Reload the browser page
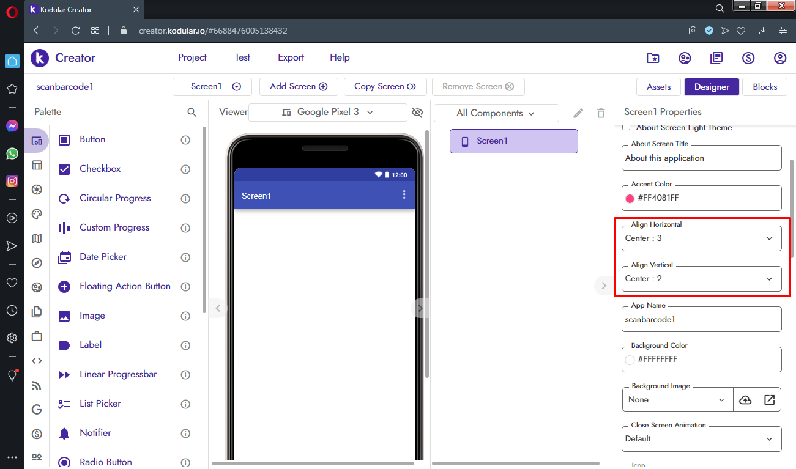 coord(75,31)
